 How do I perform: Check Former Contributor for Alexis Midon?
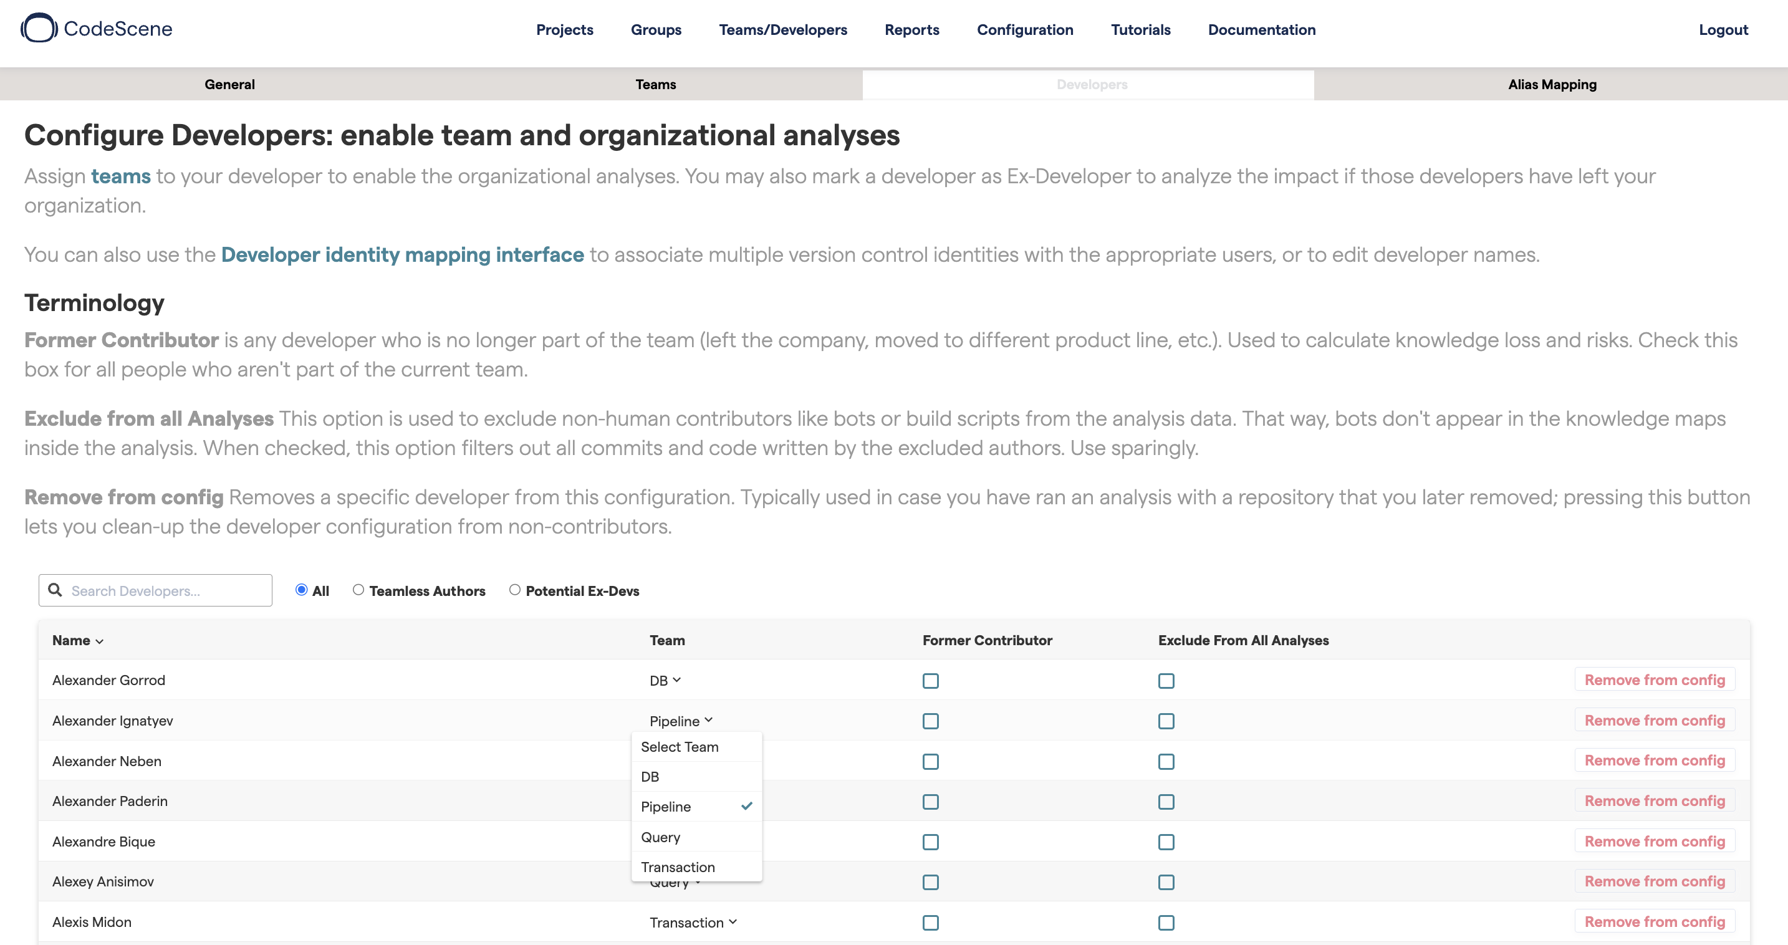click(x=930, y=922)
